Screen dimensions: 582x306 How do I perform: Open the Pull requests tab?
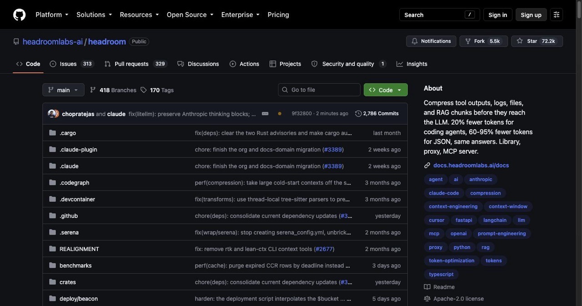[135, 64]
